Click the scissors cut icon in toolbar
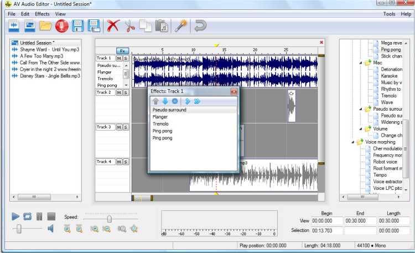The width and height of the screenshot is (415, 253). (x=129, y=25)
